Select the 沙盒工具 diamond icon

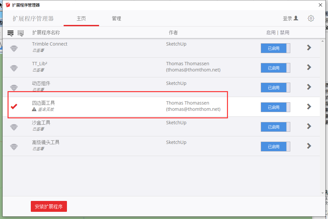14,127
